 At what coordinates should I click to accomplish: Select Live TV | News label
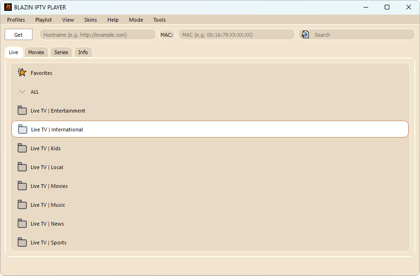(x=47, y=224)
